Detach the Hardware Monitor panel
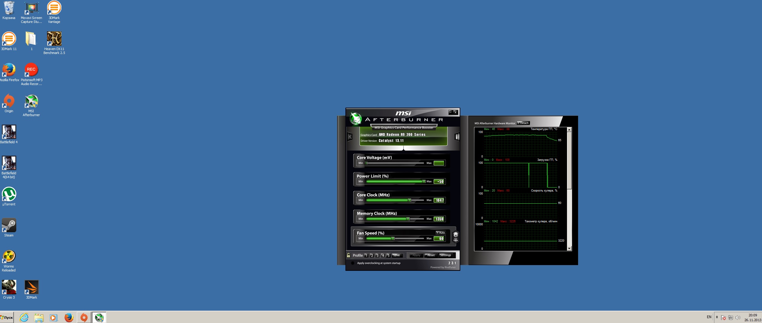762x323 pixels. (523, 123)
